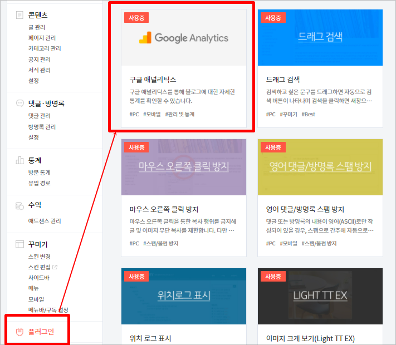
Task: Open 설정 under 댓글·방명록
Action: click(33, 137)
